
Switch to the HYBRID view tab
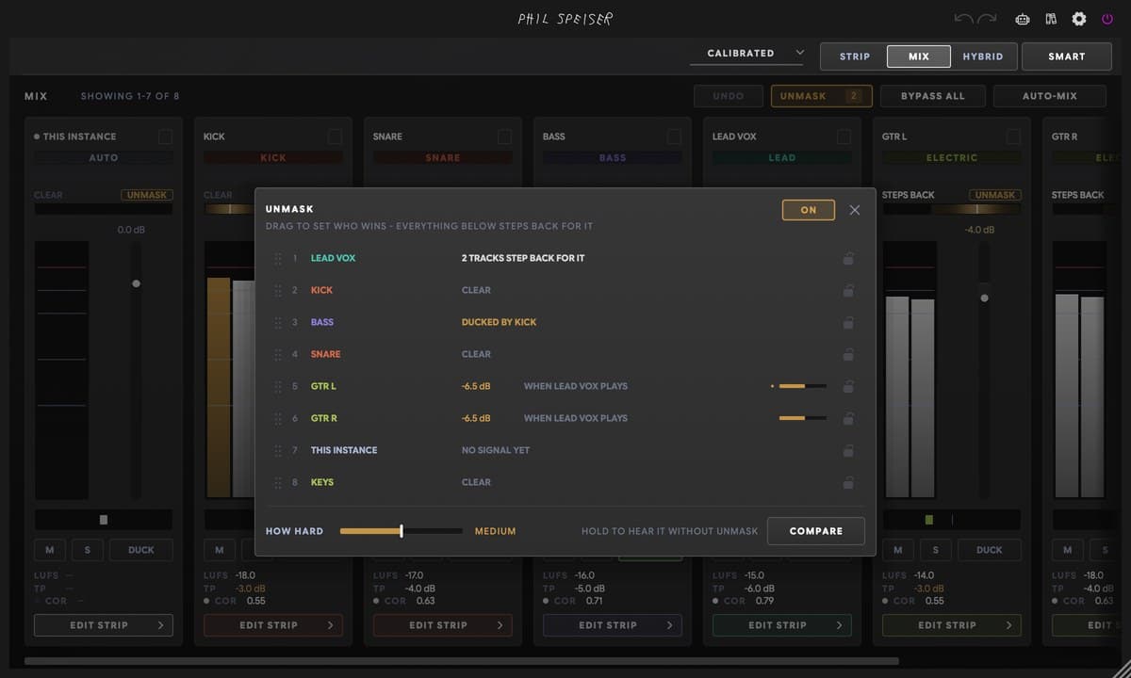983,56
